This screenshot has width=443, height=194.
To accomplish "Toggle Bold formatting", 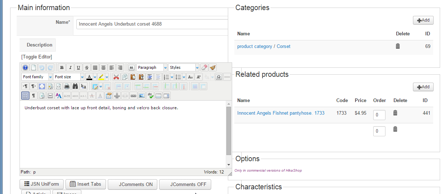I will click(62, 67).
